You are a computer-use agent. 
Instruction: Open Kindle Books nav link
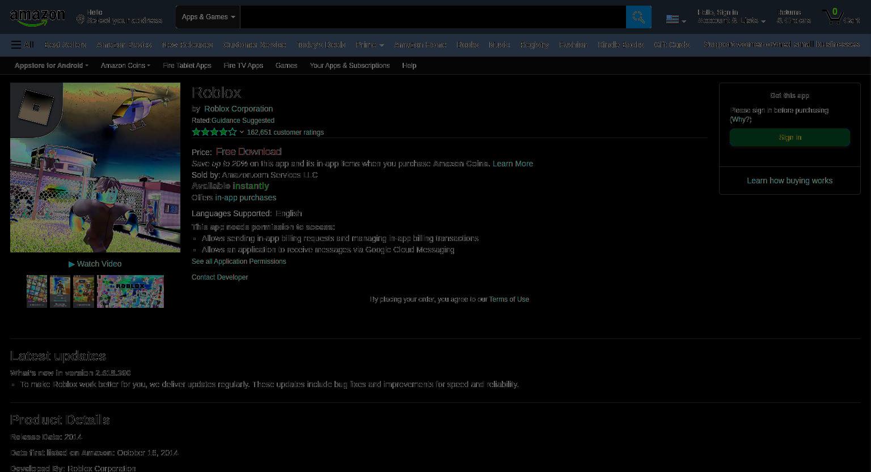(x=621, y=45)
